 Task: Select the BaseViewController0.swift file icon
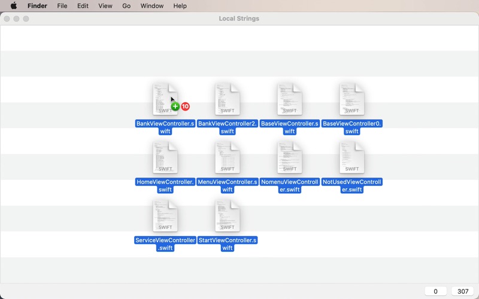pyautogui.click(x=352, y=99)
